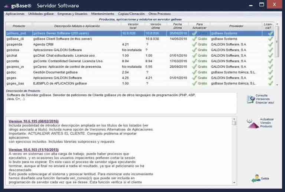Click the Actualizar Versión Producto pyramid icon
The height and width of the screenshot is (192, 285).
point(253,124)
